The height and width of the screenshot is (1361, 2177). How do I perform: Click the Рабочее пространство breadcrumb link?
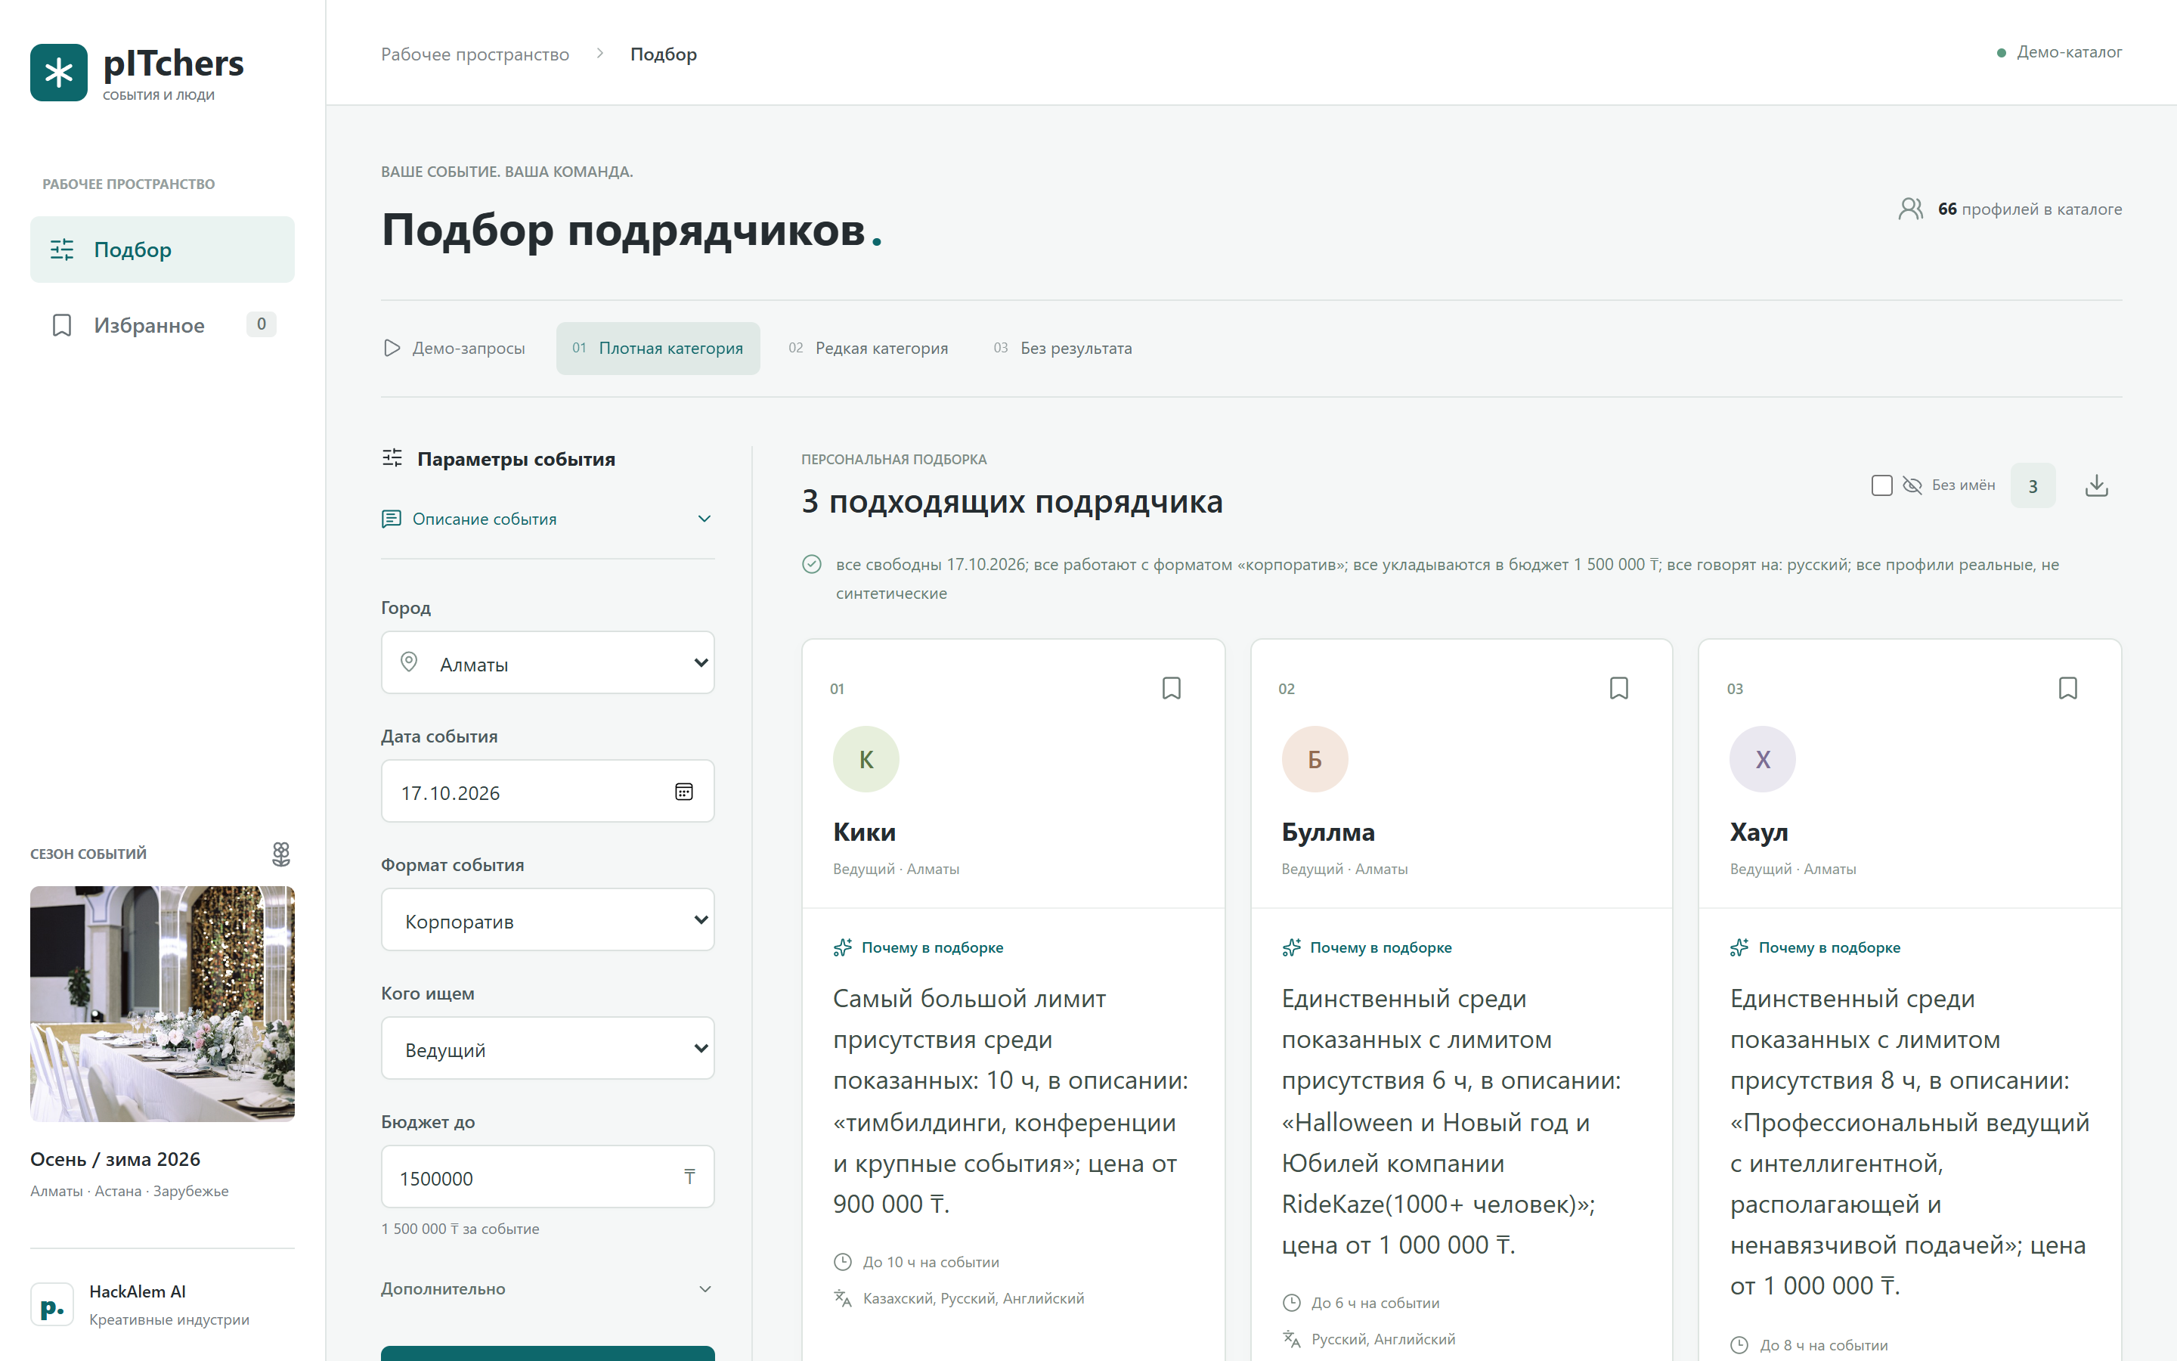[x=475, y=54]
